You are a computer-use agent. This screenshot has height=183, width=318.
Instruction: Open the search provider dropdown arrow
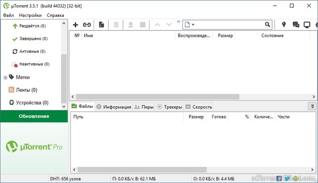193,25
